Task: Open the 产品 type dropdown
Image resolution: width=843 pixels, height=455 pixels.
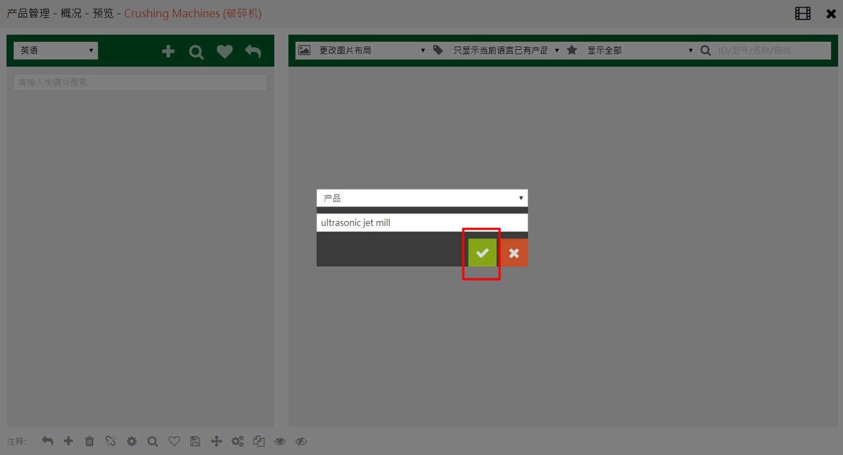Action: point(422,198)
